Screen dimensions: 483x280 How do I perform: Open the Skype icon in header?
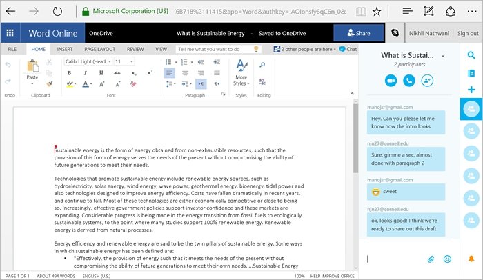[395, 32]
